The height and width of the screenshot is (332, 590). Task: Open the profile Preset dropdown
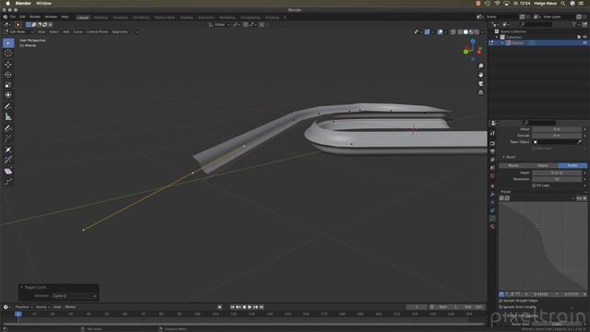pos(543,192)
